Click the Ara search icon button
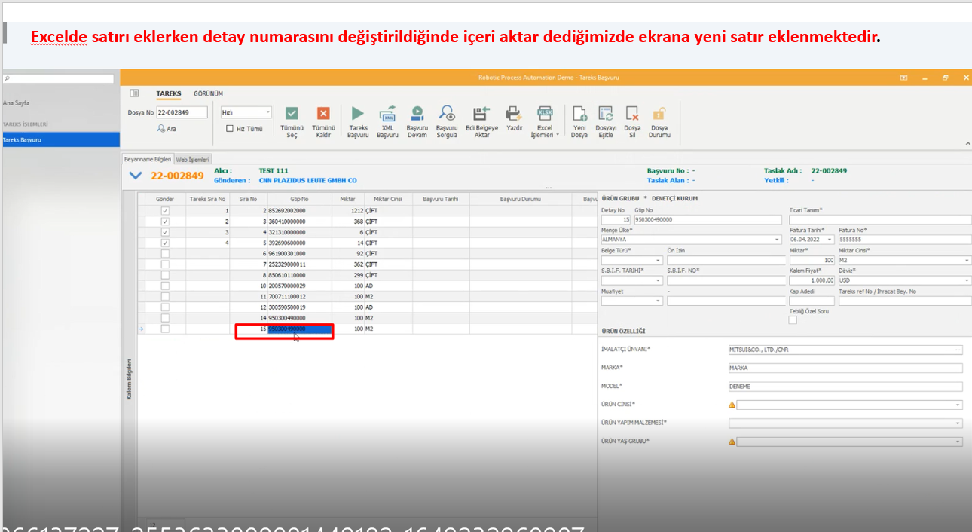The width and height of the screenshot is (972, 532). pyautogui.click(x=160, y=129)
